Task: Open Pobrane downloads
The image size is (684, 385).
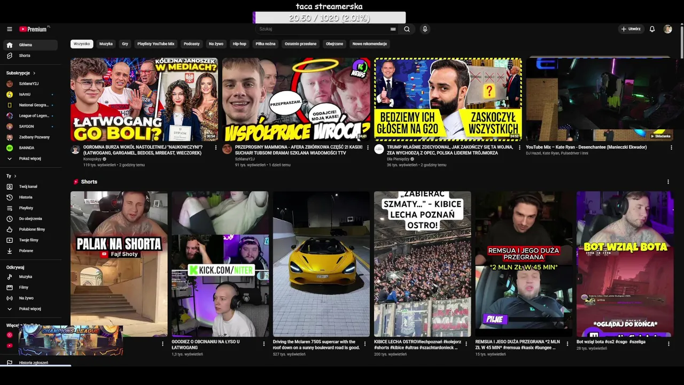Action: [30, 251]
